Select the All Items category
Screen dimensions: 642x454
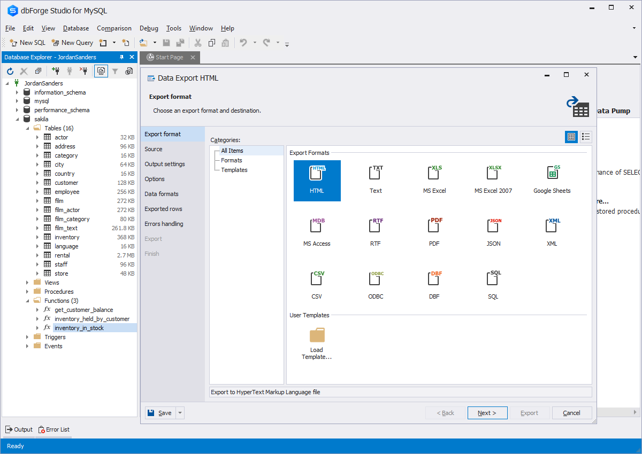232,151
